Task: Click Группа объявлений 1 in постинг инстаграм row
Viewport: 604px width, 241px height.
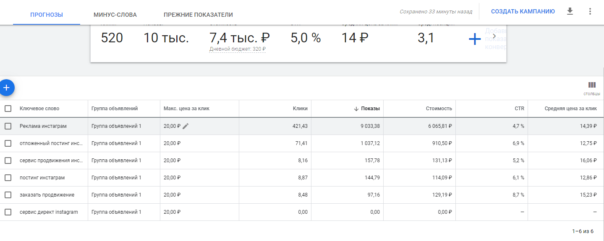Action: (x=116, y=178)
